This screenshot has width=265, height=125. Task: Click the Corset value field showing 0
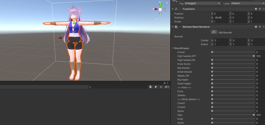(260, 52)
